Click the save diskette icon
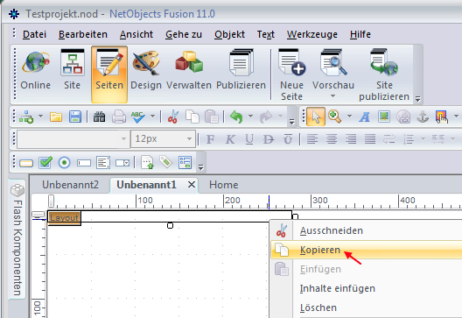This screenshot has height=318, width=462. pos(75,117)
